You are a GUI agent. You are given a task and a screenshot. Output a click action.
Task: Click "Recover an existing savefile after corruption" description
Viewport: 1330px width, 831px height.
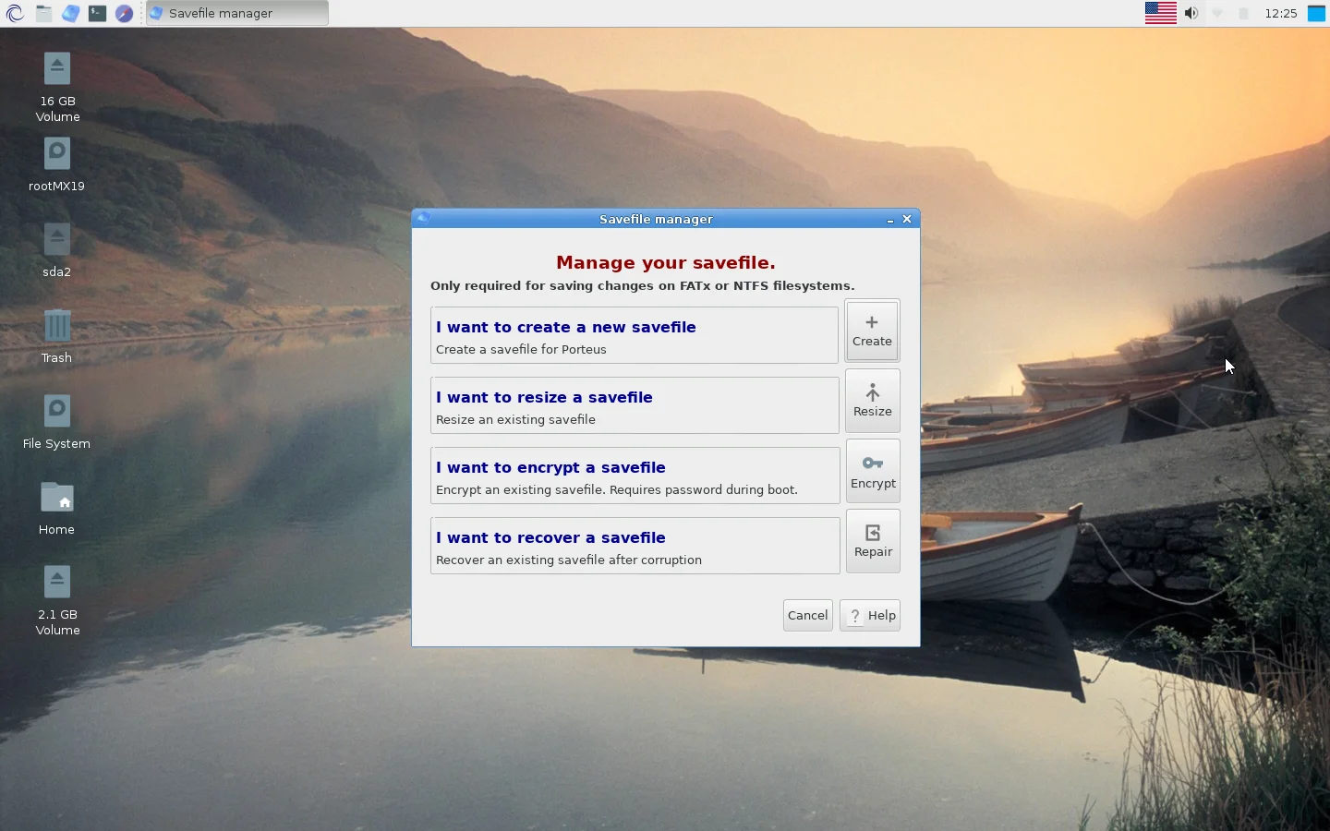tap(569, 560)
